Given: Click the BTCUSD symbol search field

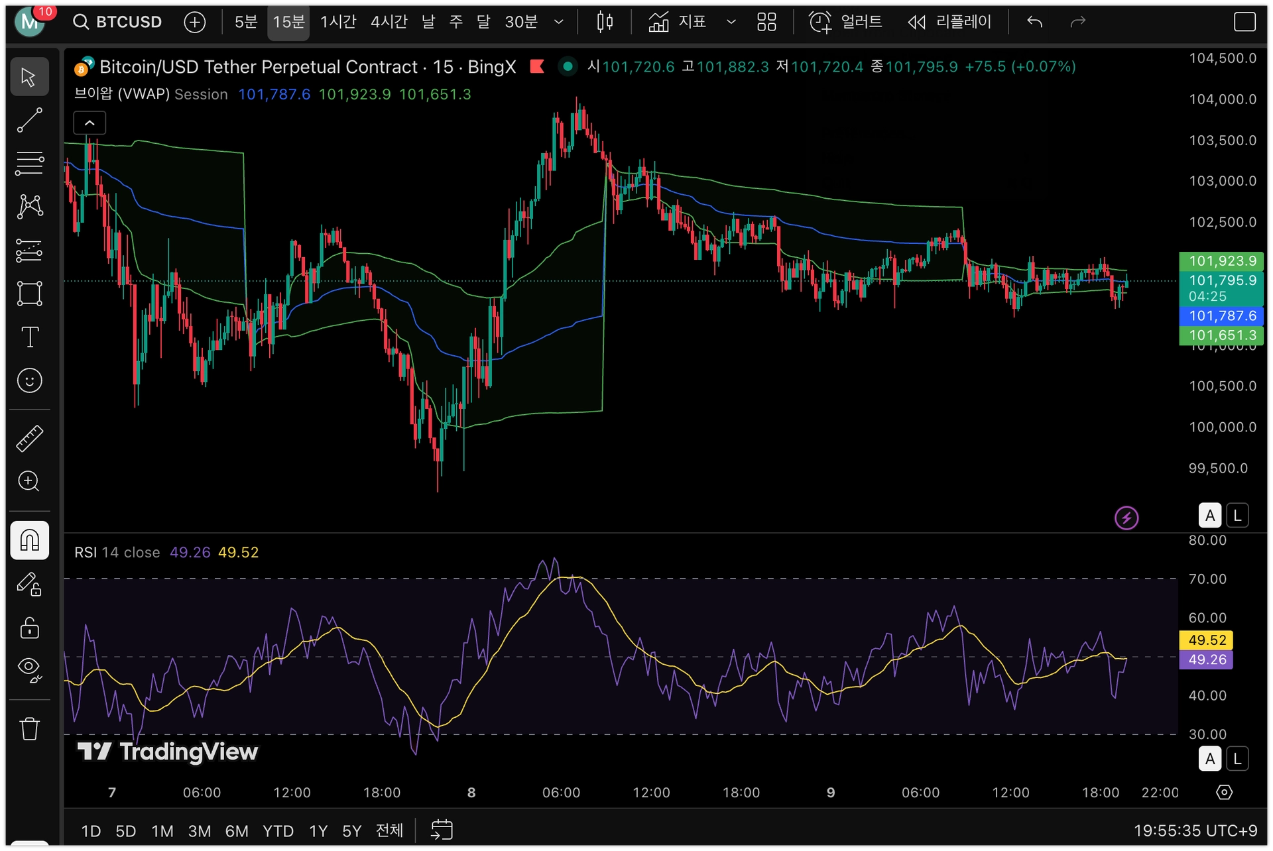Looking at the screenshot, I should point(118,22).
